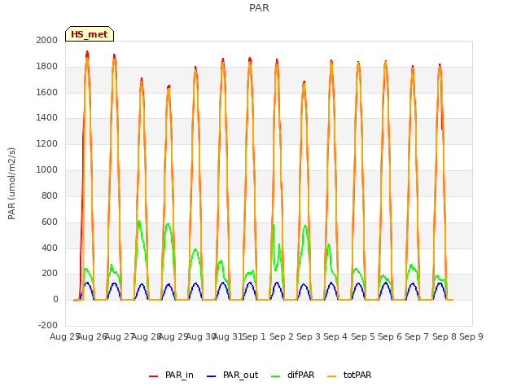Click the difPAR spike on Sep 2
The image size is (521, 391).
pos(274,226)
